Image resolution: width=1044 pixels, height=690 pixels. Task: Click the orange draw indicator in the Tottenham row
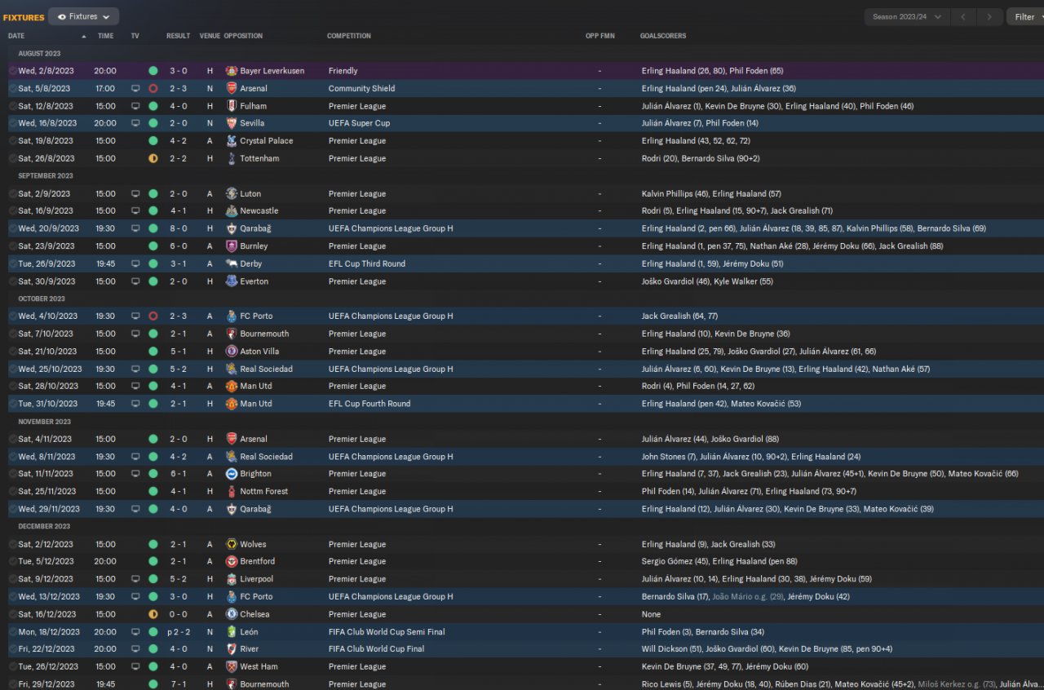[153, 158]
